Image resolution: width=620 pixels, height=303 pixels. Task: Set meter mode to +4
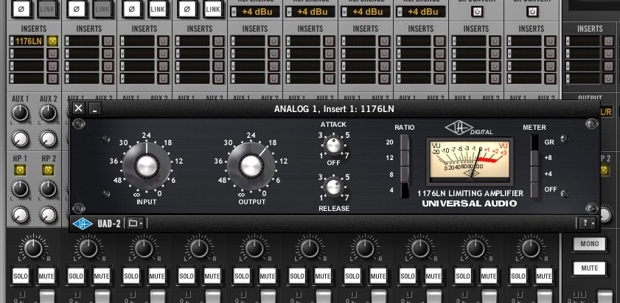[x=534, y=174]
